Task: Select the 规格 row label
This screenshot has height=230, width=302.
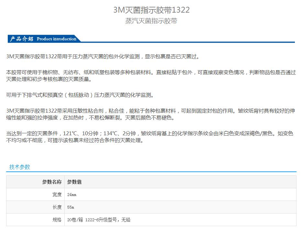Action: tap(57, 220)
